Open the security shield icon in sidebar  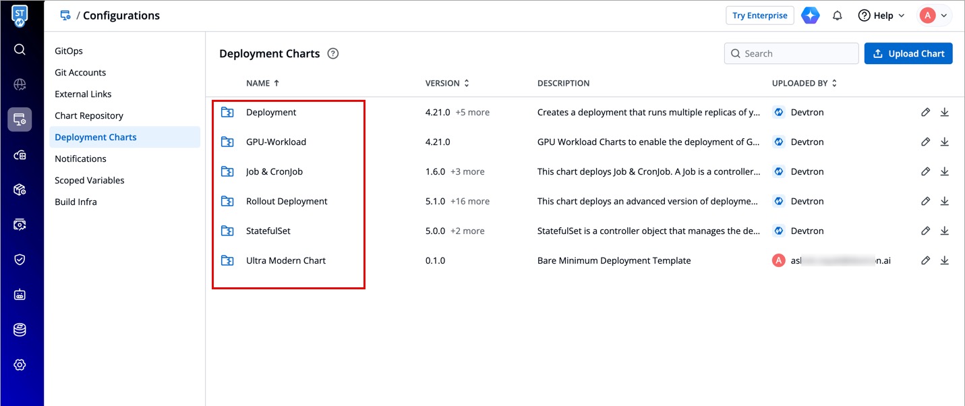click(x=20, y=260)
